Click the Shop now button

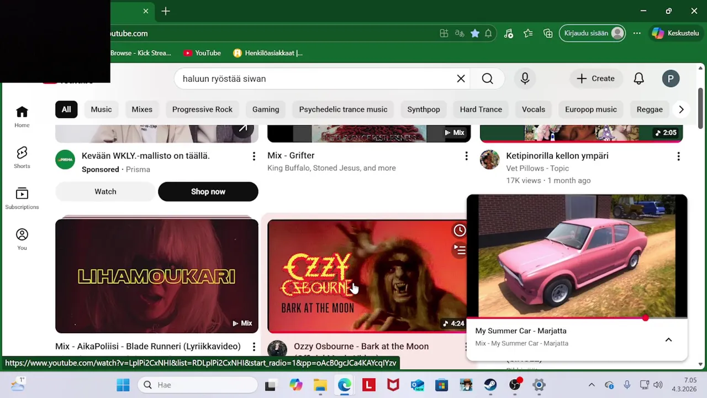208,191
